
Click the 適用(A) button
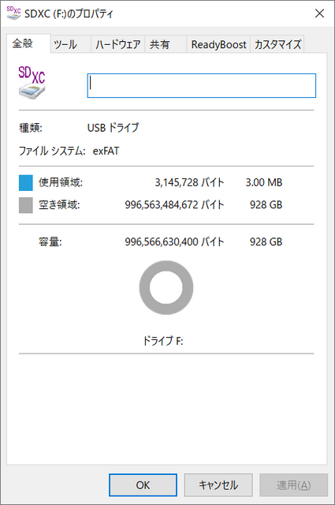(293, 485)
